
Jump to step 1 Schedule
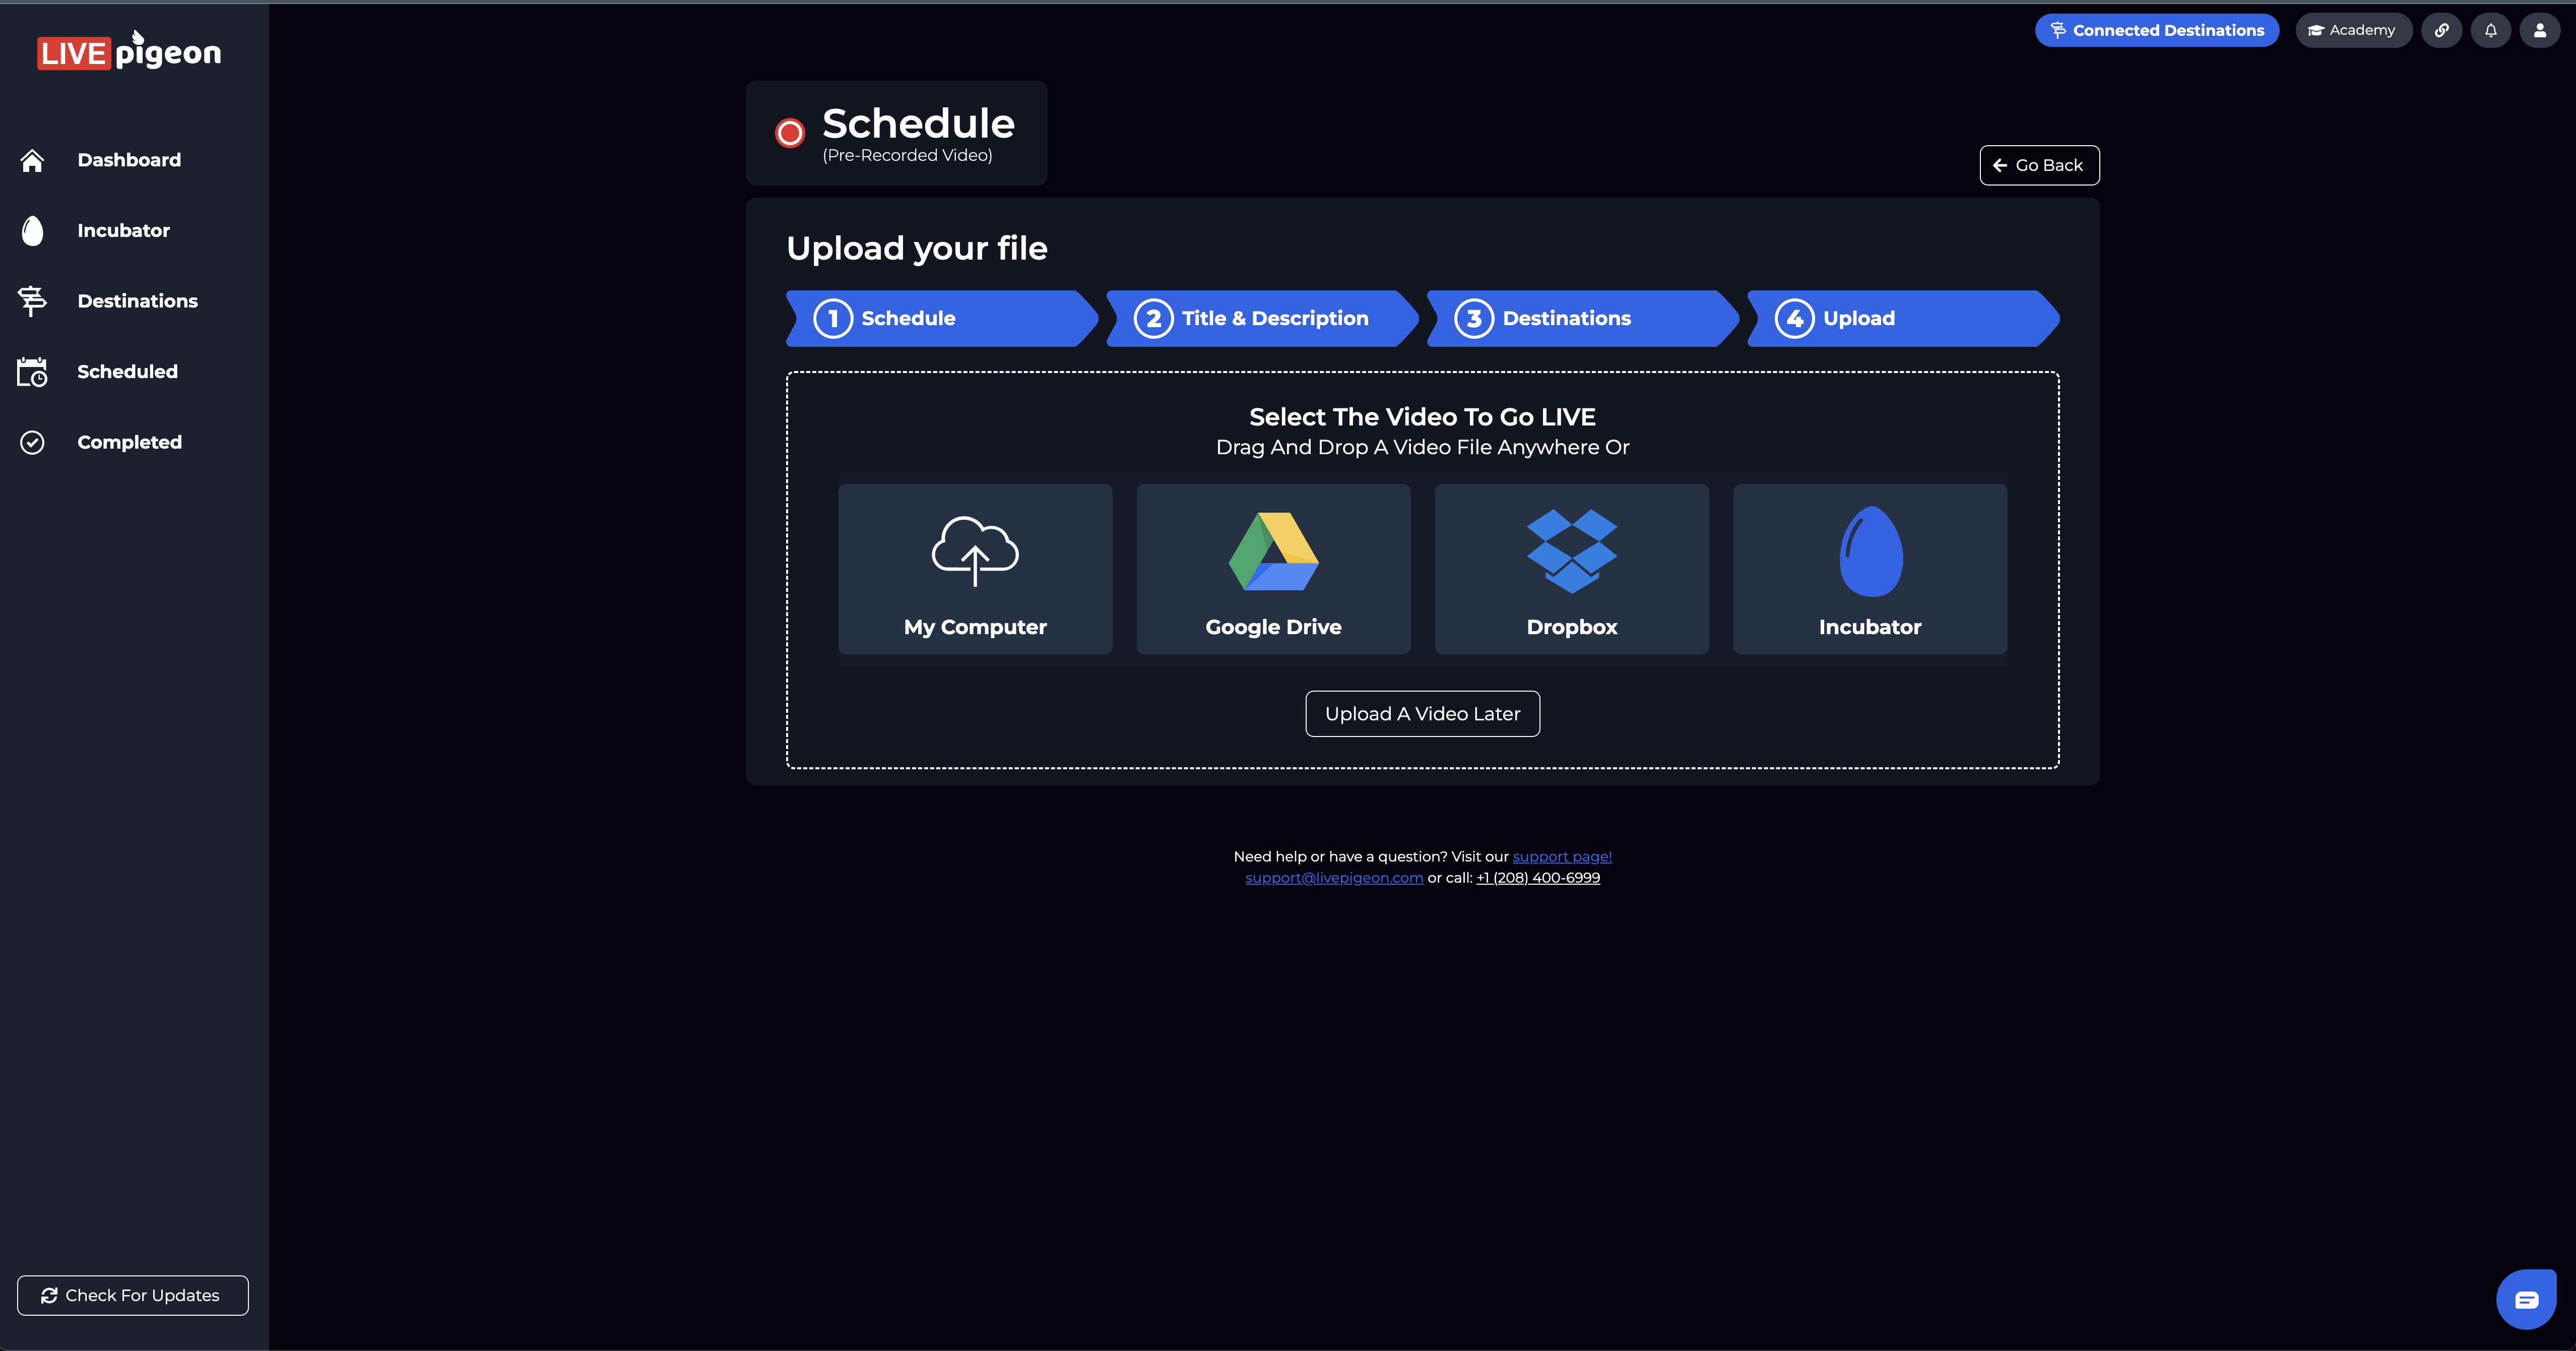coord(938,318)
